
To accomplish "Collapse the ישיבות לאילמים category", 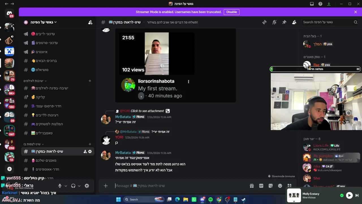I will coord(35,81).
